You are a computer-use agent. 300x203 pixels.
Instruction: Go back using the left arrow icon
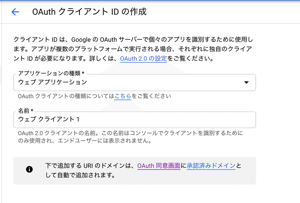(15, 12)
